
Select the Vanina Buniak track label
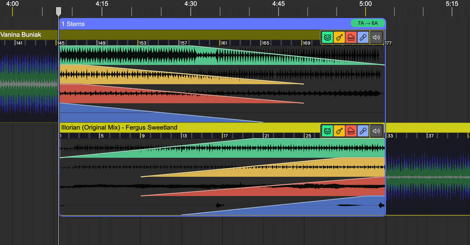pos(21,35)
